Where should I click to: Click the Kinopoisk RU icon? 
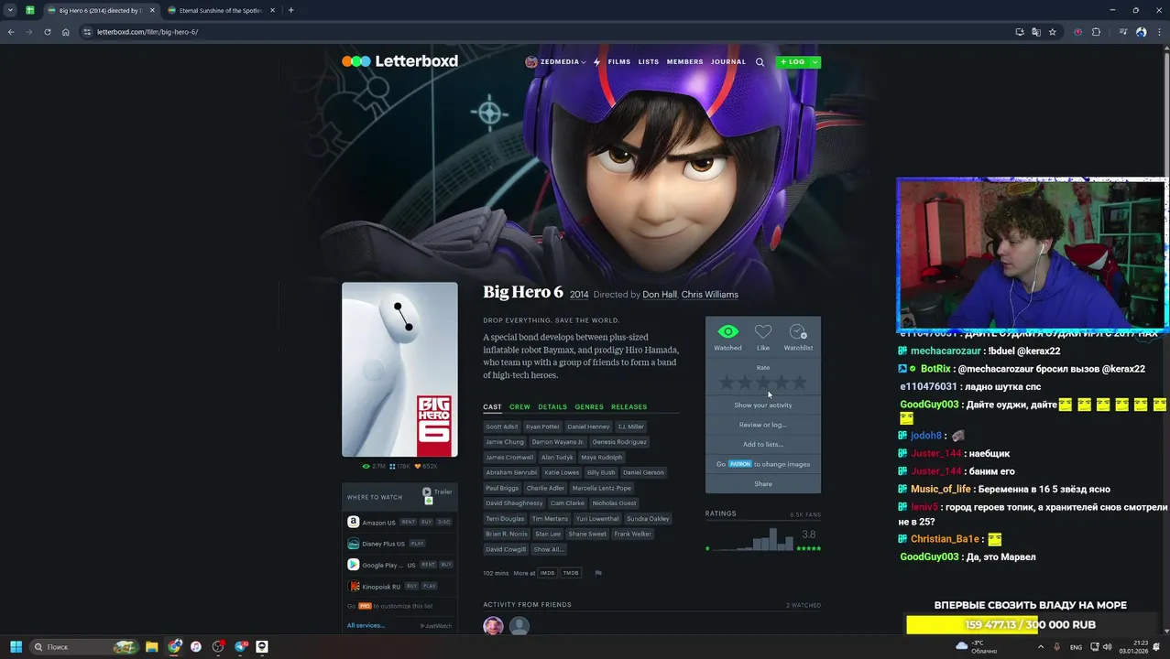(x=353, y=586)
